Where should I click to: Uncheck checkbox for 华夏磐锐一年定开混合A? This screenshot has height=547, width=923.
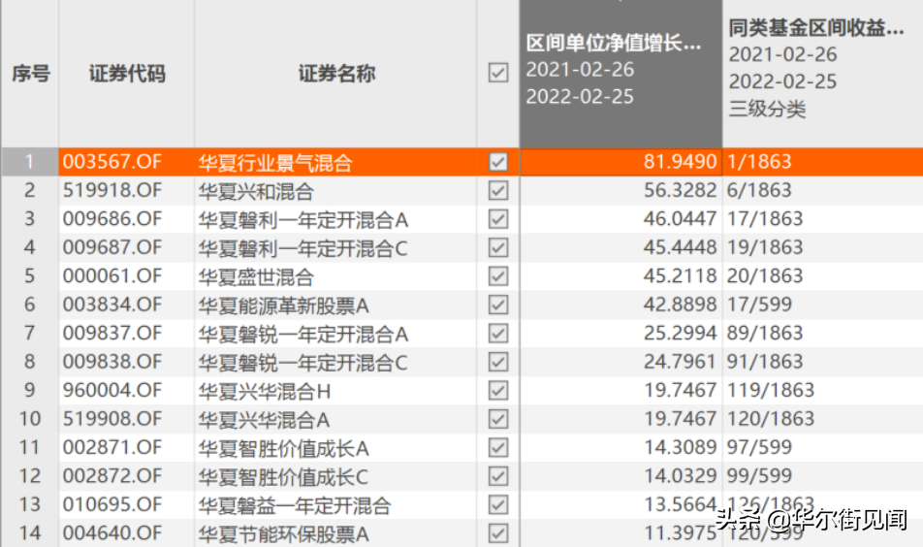[498, 334]
